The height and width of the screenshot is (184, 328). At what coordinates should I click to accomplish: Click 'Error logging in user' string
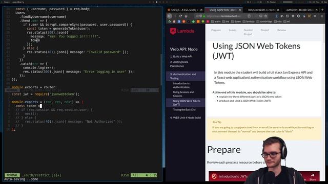click(x=105, y=72)
